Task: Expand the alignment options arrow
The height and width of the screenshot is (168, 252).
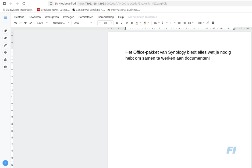Action: (159, 23)
